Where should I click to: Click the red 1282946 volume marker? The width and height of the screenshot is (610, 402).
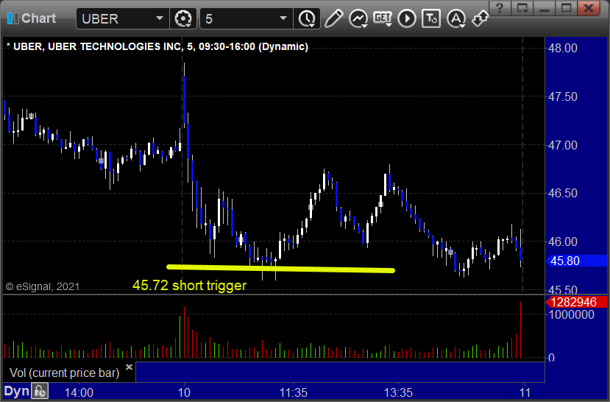[577, 302]
